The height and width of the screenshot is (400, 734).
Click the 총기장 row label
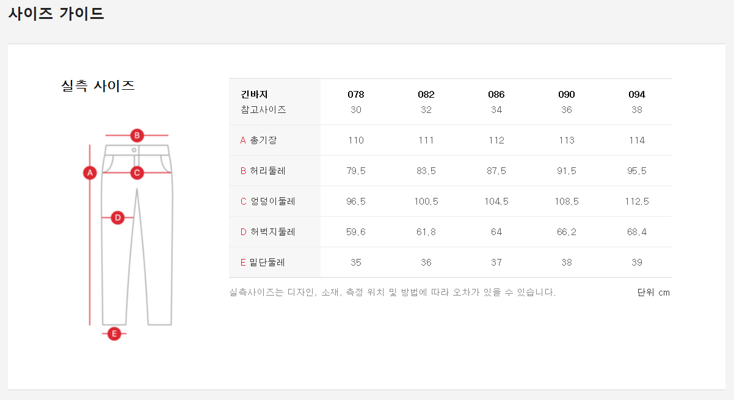263,140
